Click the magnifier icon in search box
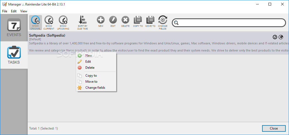 click(x=176, y=23)
